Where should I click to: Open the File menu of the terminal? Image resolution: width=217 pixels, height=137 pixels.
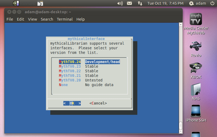pyautogui.click(x=10, y=19)
